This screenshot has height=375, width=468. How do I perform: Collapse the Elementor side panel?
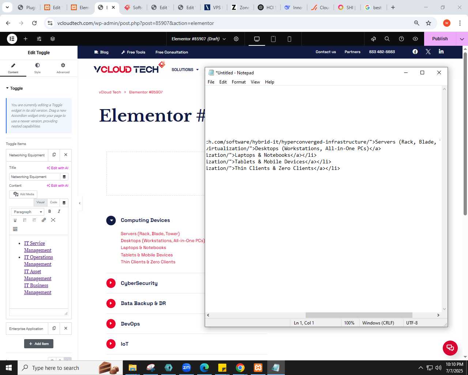click(80, 203)
